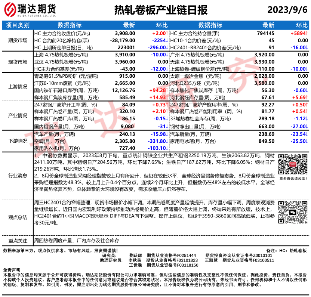Click the lower QR code beside 观点总结 text
The height and width of the screenshot is (297, 311).
pyautogui.click(x=293, y=212)
